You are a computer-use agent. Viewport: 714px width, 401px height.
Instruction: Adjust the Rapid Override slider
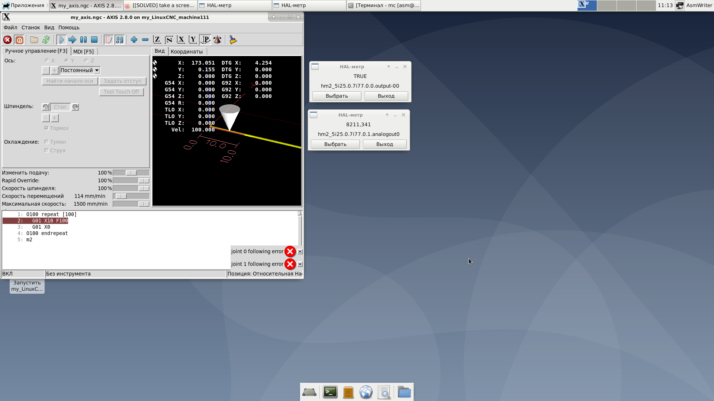pyautogui.click(x=144, y=180)
